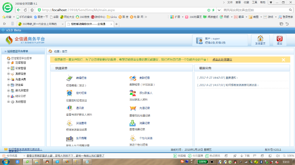Click the envelope icon in the bottom status bar
Image resolution: width=295 pixels, height=165 pixels.
[x=6, y=149]
